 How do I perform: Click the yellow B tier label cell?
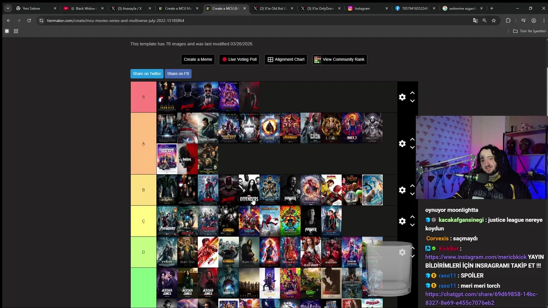point(143,190)
